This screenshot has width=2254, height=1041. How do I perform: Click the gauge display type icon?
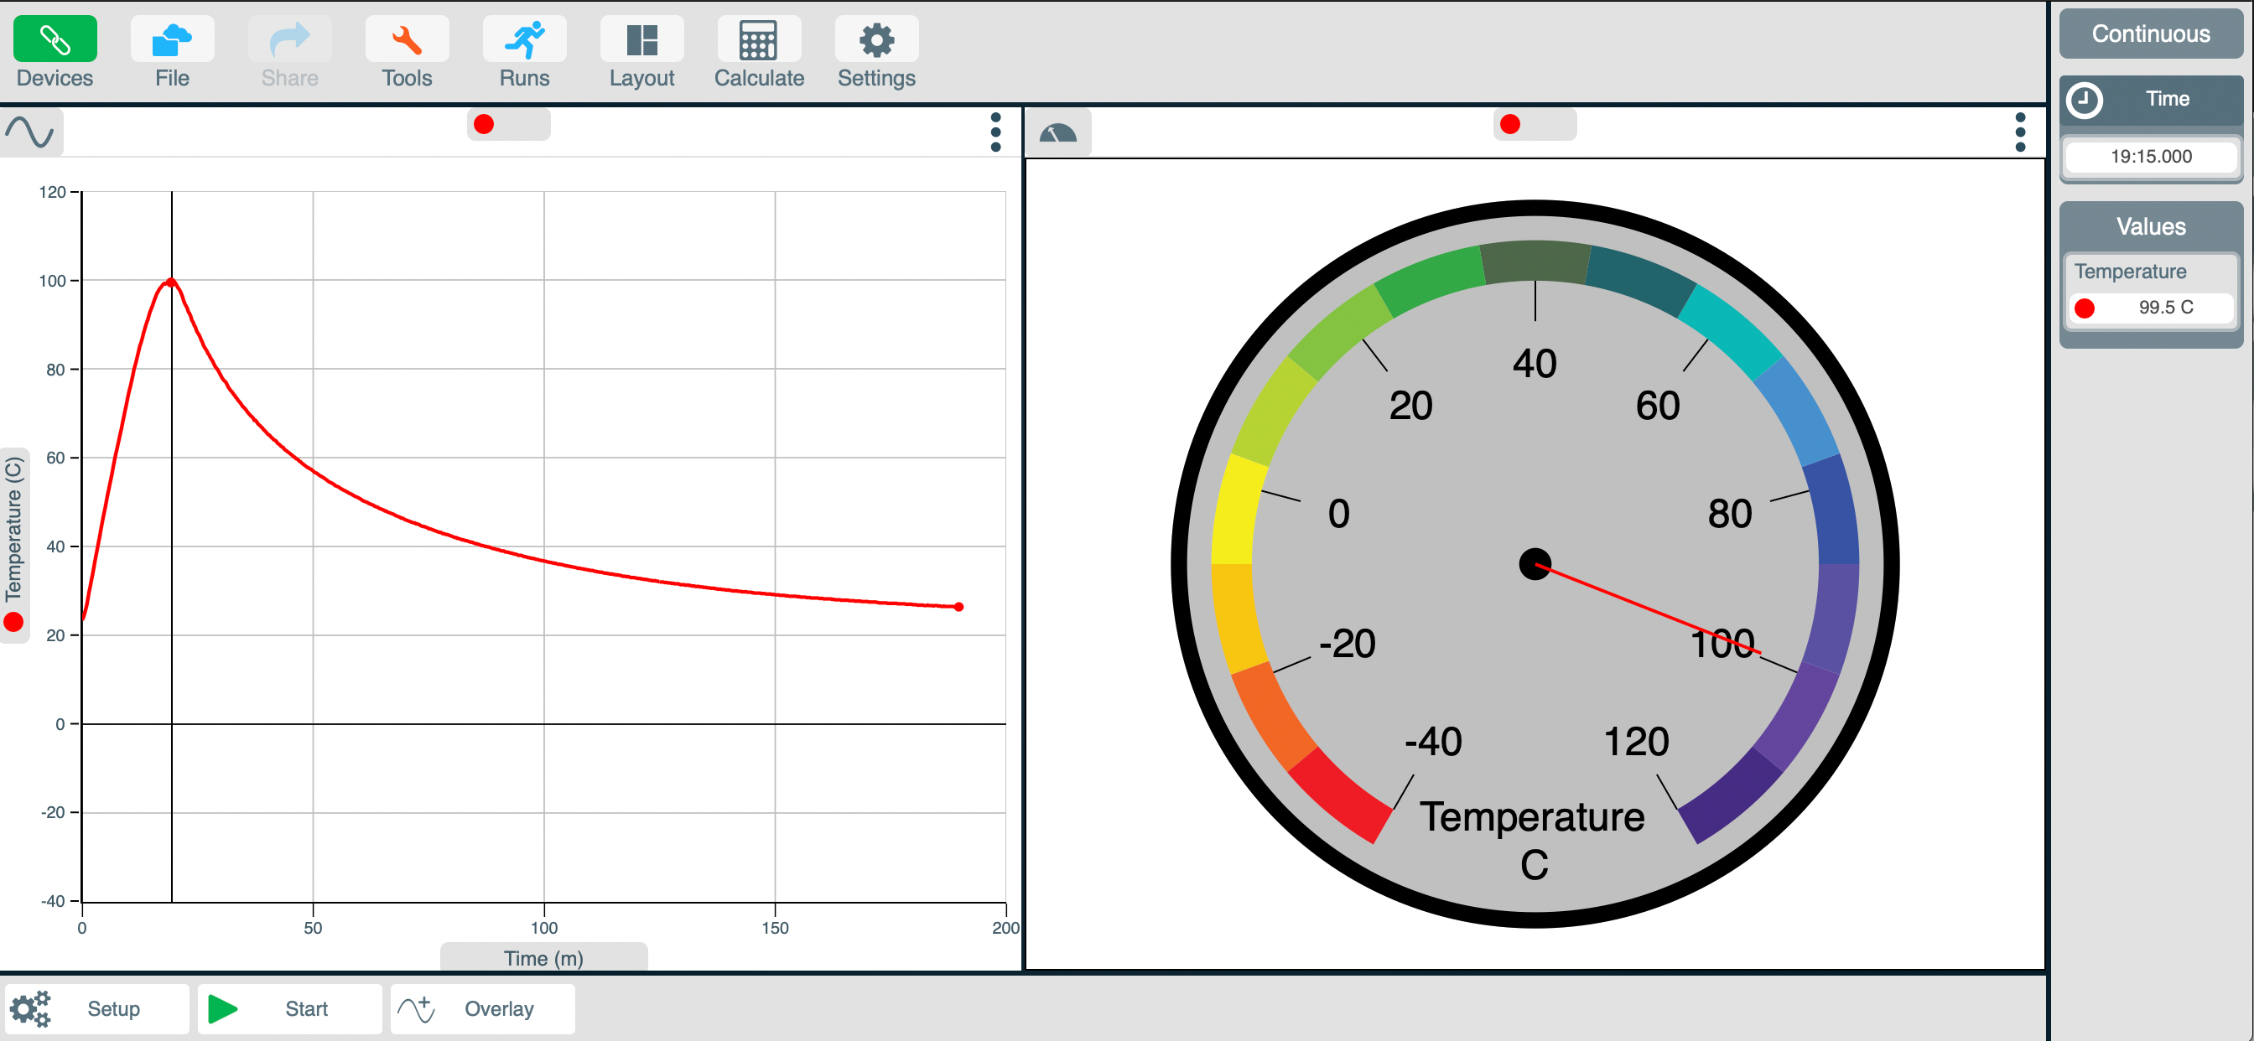1058,133
